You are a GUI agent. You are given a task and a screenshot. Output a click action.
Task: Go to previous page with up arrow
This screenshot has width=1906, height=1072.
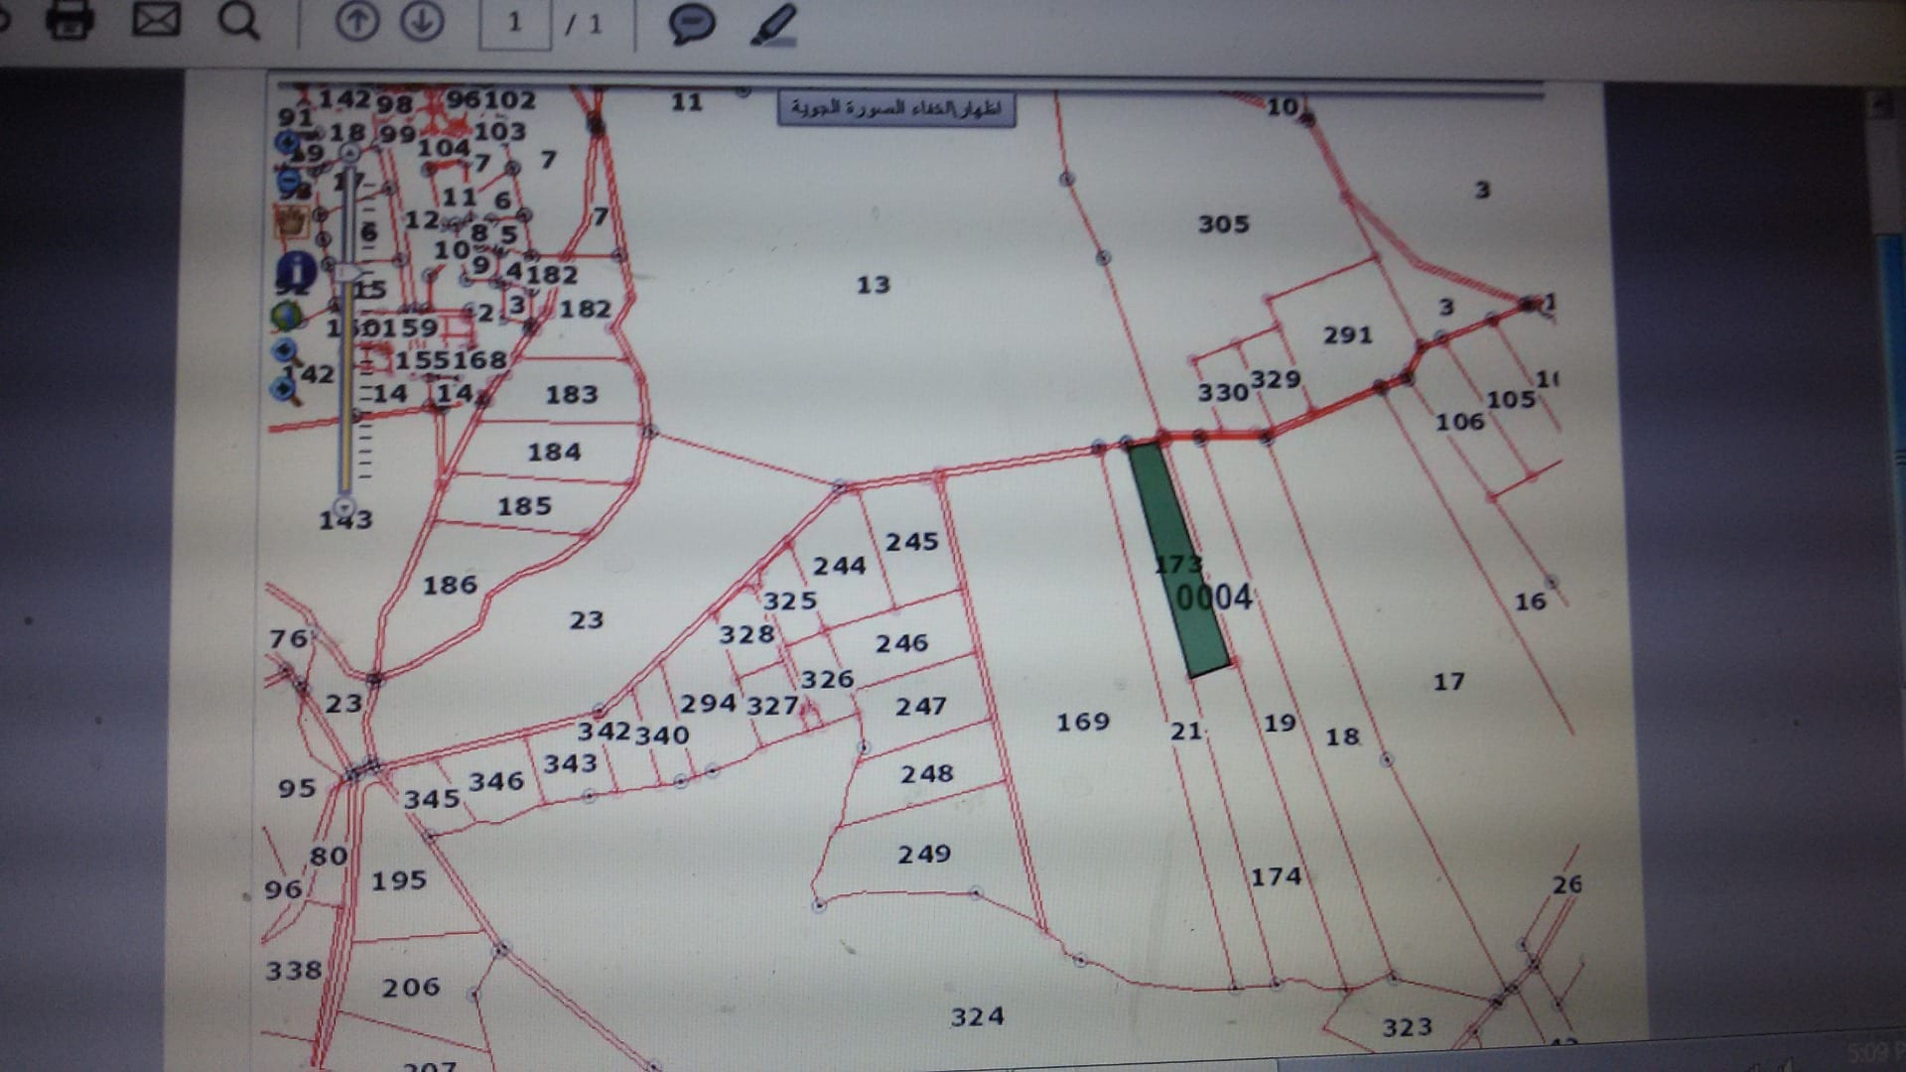point(357,21)
